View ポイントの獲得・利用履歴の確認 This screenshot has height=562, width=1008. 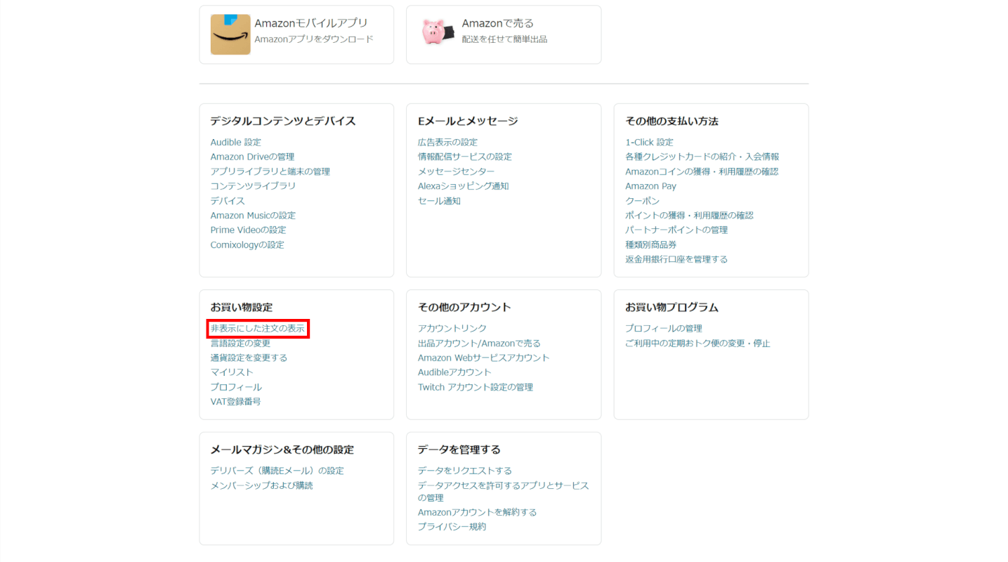[690, 216]
